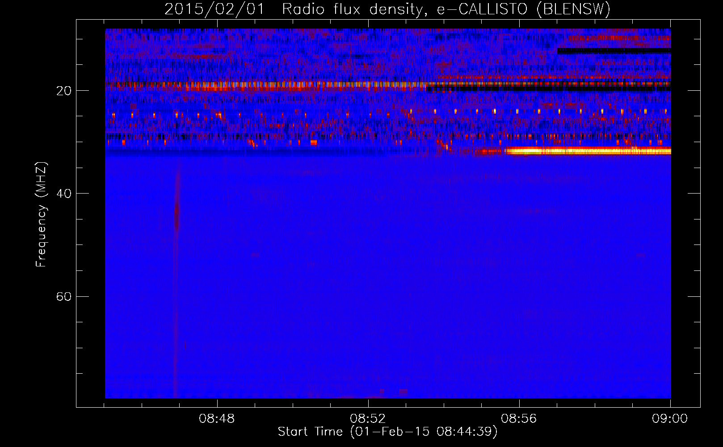Click the 09:00 time tick label
Screen dimensions: 723x447
(x=670, y=419)
